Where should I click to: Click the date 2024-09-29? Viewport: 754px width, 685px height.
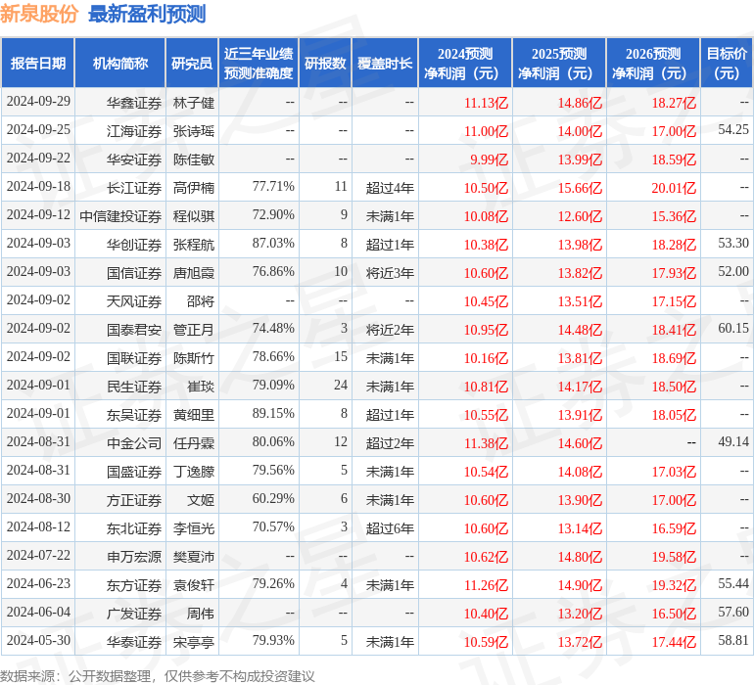(x=38, y=102)
